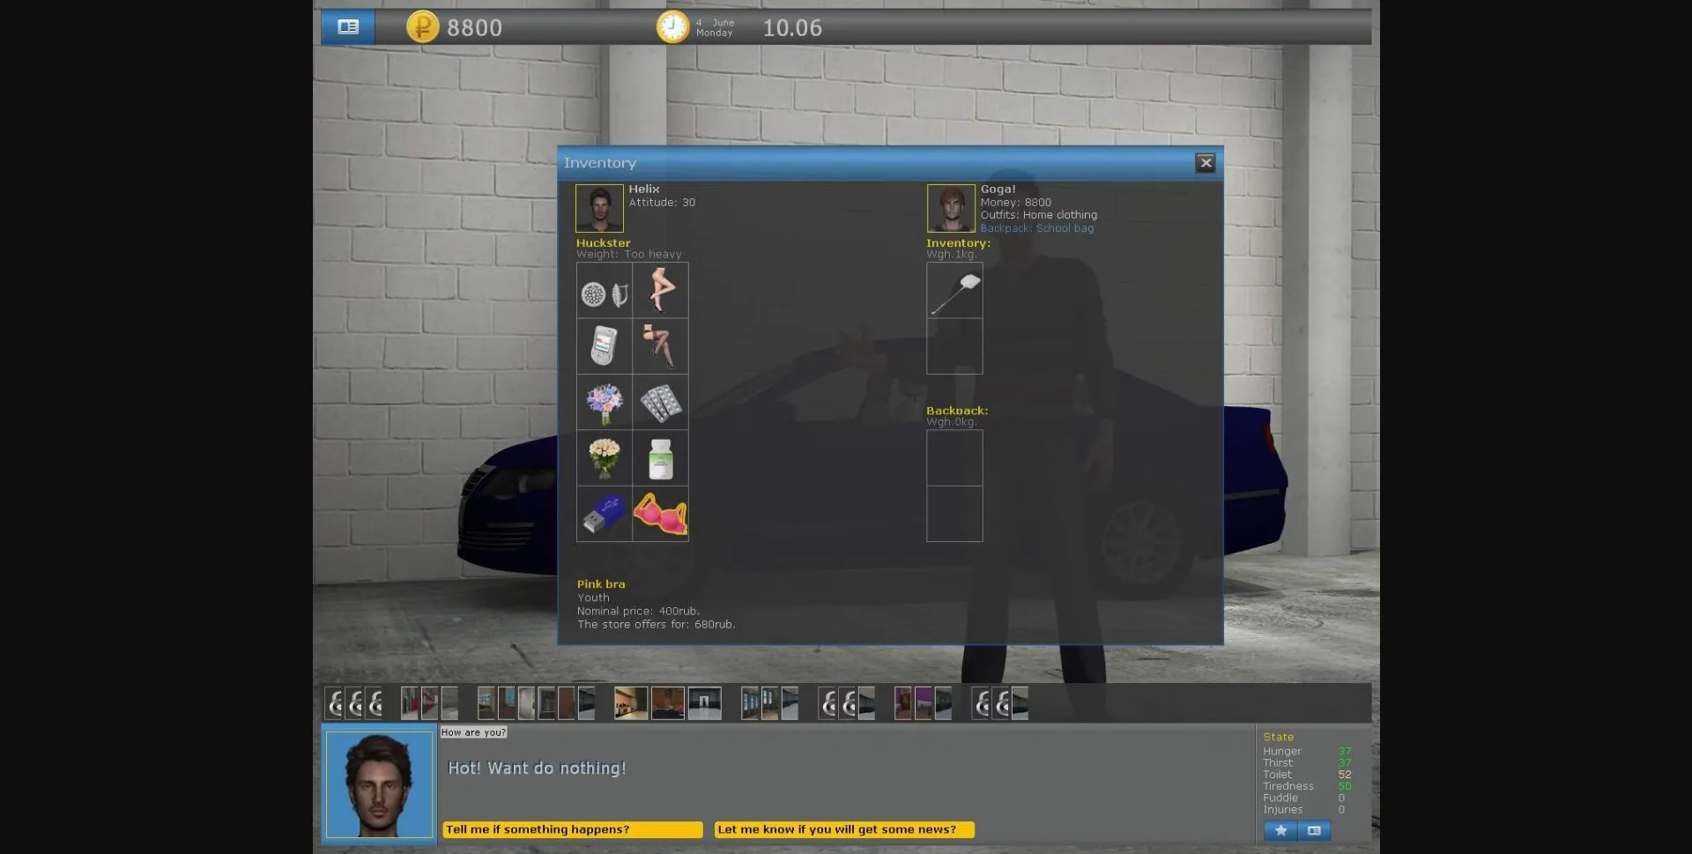Select the pink bra item
Screen dimensions: 1692x854
(x=660, y=515)
